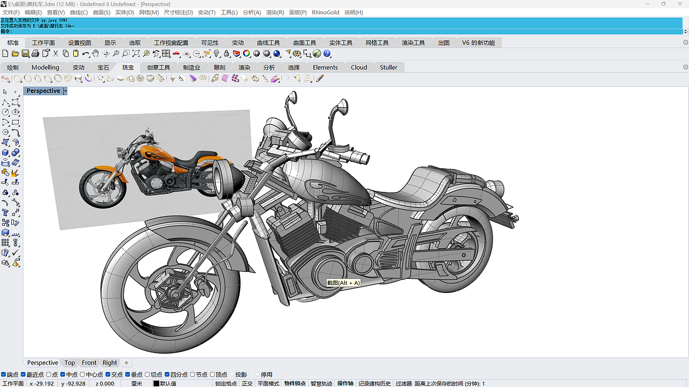Select the Polyline tool in sidebar
This screenshot has height=387, width=689.
pyautogui.click(x=5, y=102)
